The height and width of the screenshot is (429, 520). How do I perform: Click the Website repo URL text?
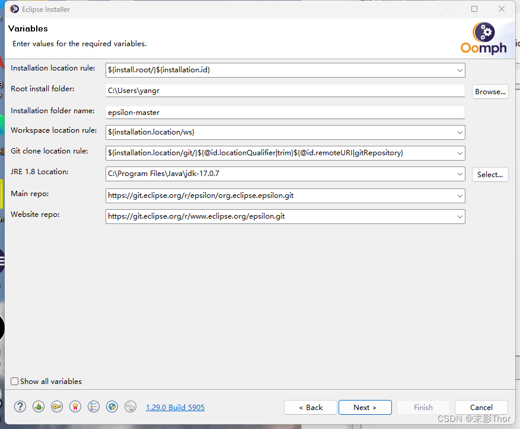click(196, 216)
